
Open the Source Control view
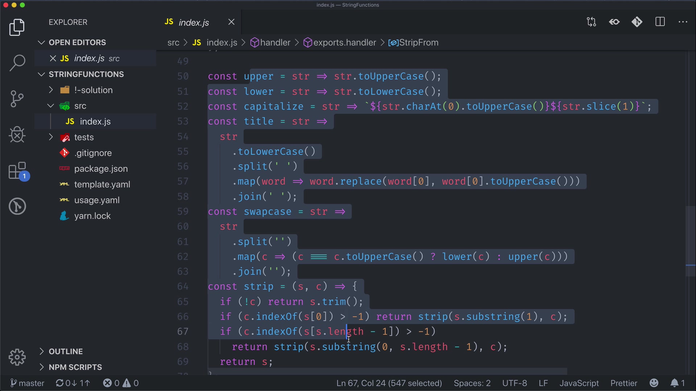tap(17, 99)
